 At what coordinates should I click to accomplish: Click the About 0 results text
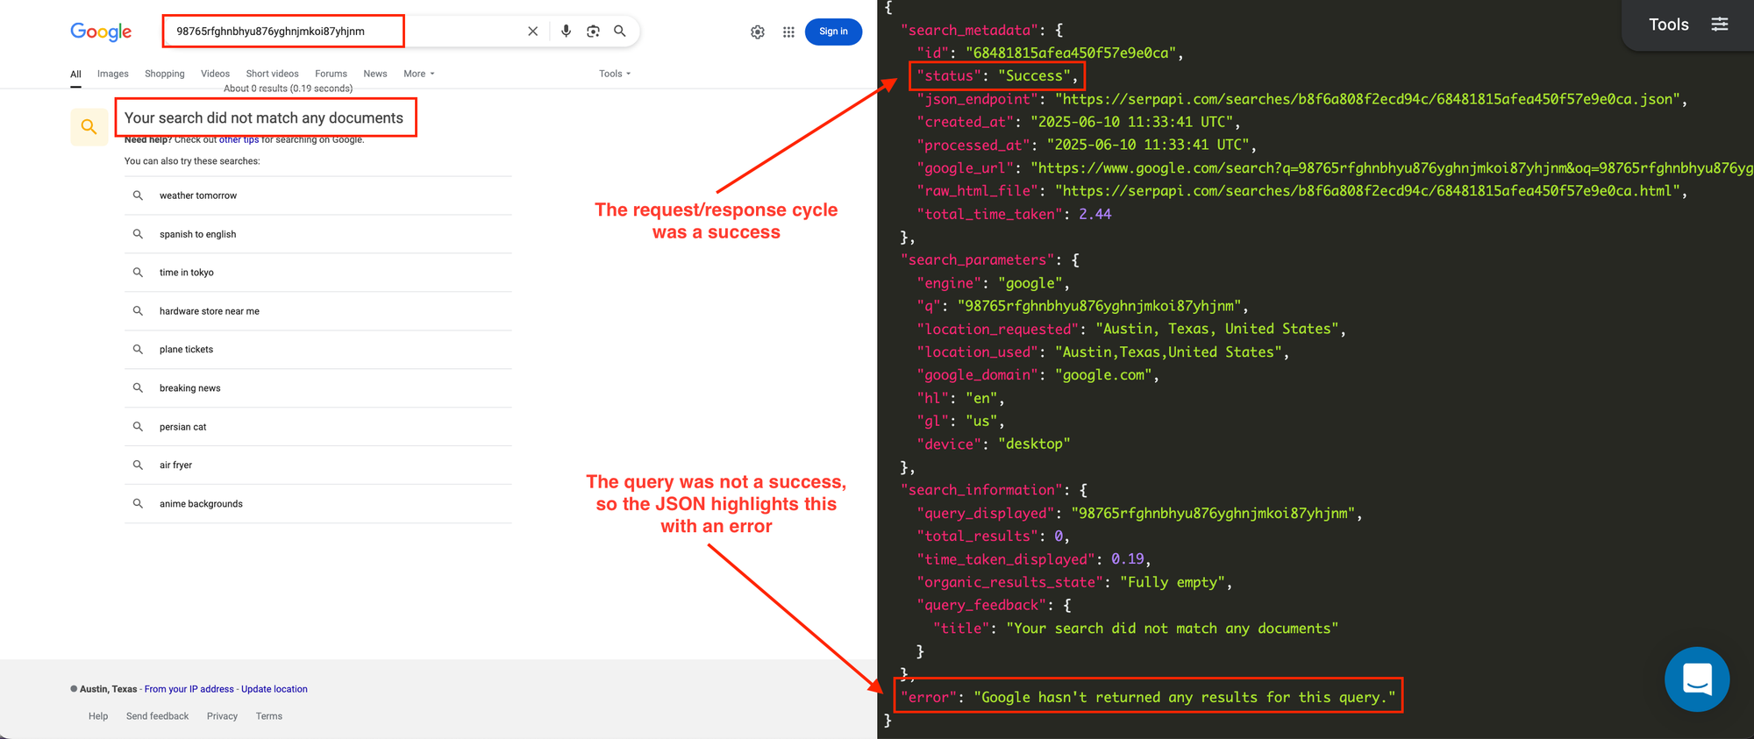point(288,89)
